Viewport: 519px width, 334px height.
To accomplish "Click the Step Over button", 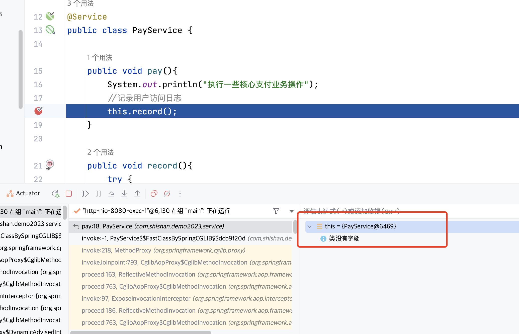I will pos(111,194).
